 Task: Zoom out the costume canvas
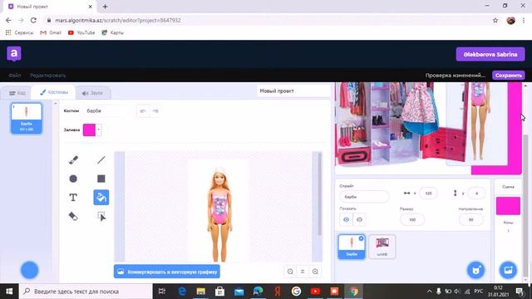pos(290,272)
